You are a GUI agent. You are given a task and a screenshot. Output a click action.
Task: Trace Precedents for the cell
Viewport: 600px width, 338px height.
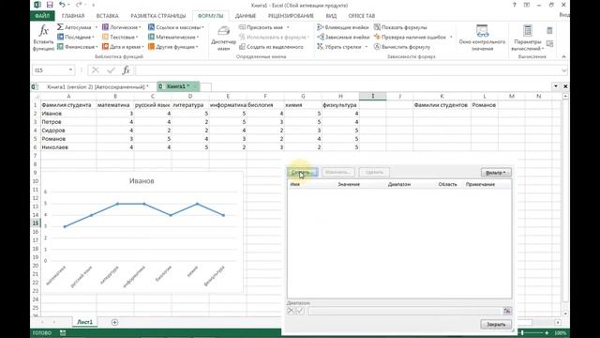coord(342,27)
